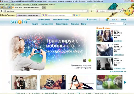Open the Кино section
The height and width of the screenshot is (94, 134).
[84, 24]
